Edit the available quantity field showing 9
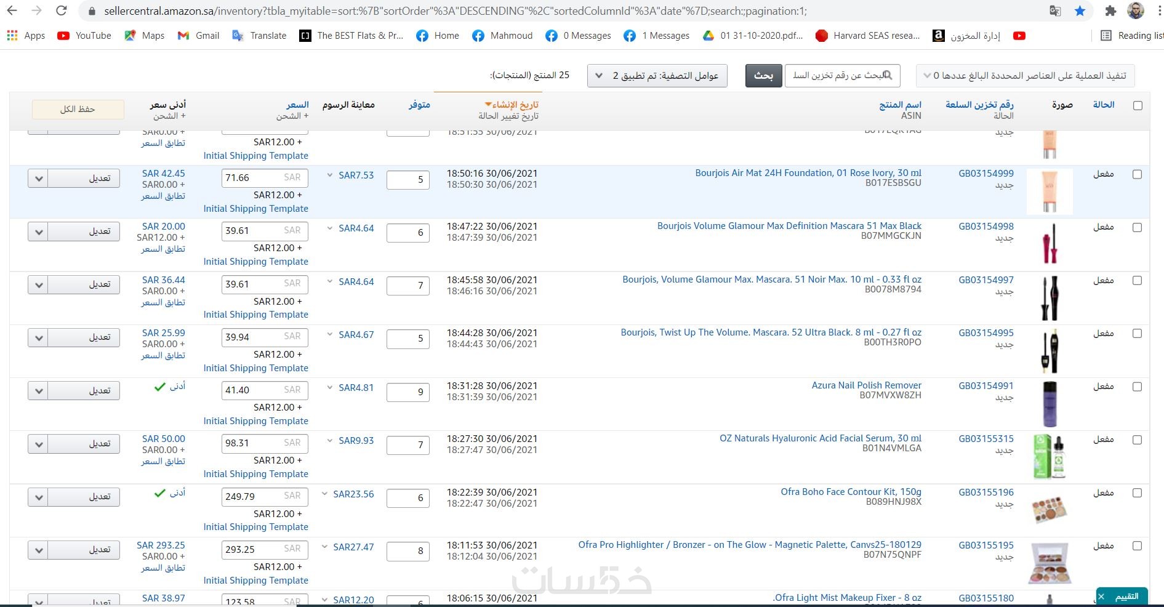The width and height of the screenshot is (1164, 607). coord(408,392)
